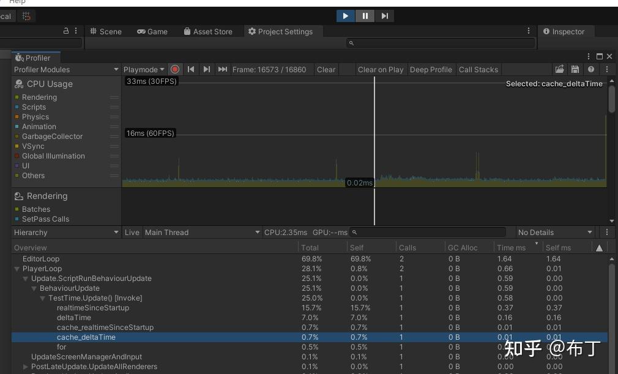This screenshot has width=618, height=374.
Task: Open Playmode target dropdown
Action: click(144, 69)
